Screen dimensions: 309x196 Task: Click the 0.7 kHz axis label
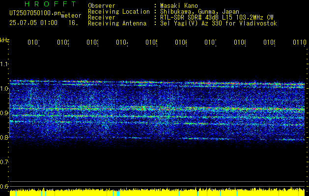pyautogui.click(x=4, y=162)
